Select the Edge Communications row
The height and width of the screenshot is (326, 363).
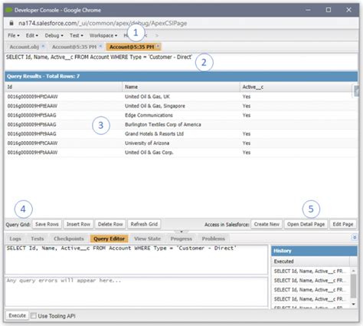point(181,115)
